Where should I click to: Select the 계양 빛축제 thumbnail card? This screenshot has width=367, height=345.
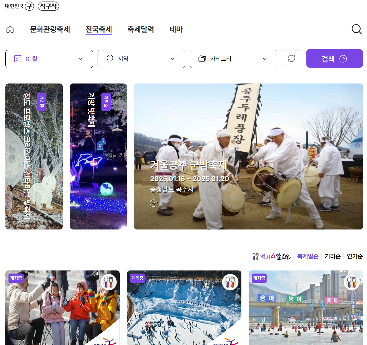tap(98, 156)
